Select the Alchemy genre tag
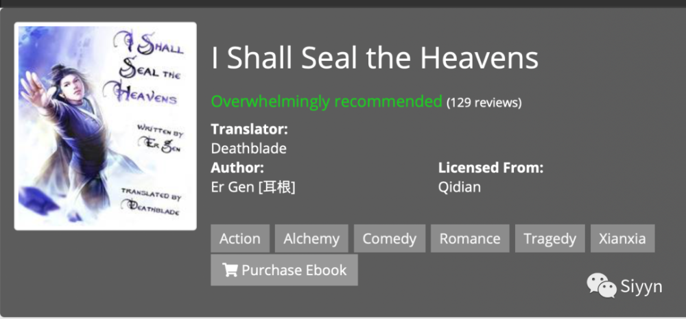Image resolution: width=686 pixels, height=319 pixels. click(x=311, y=238)
